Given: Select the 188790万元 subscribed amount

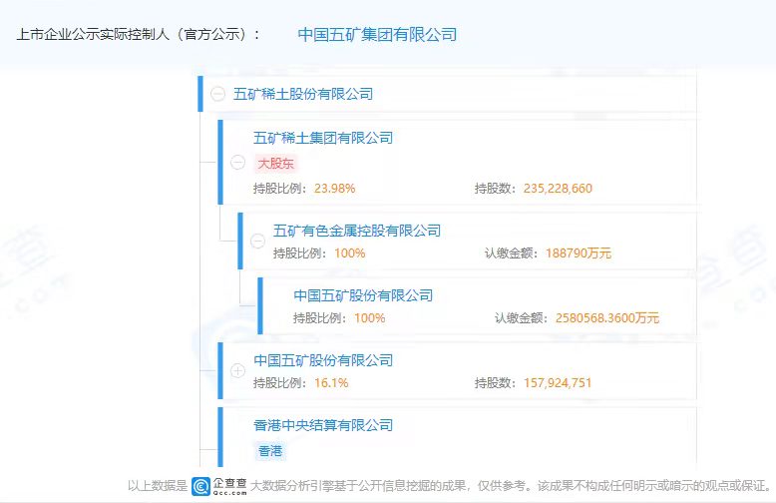Looking at the screenshot, I should [x=579, y=253].
